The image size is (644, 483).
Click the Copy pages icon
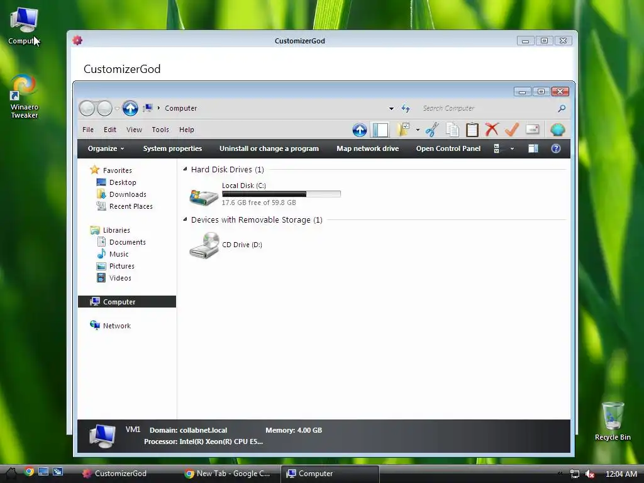point(452,130)
